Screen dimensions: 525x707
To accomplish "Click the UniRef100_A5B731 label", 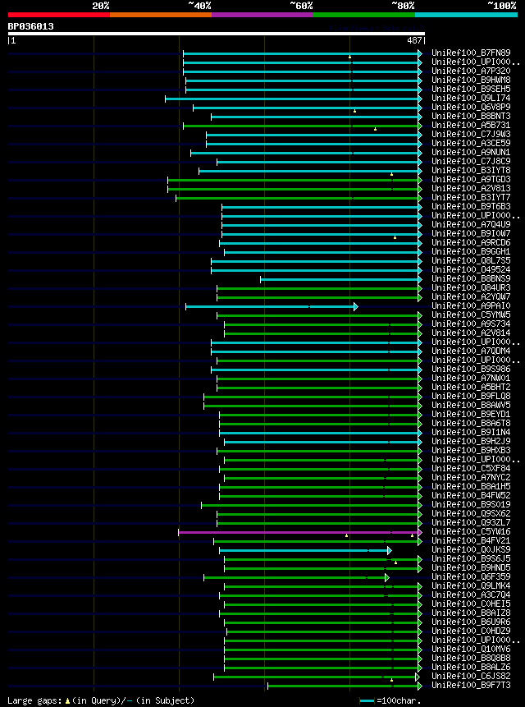I will point(471,126).
